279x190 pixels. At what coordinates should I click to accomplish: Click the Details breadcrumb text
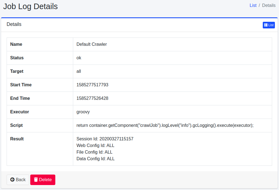269,6
